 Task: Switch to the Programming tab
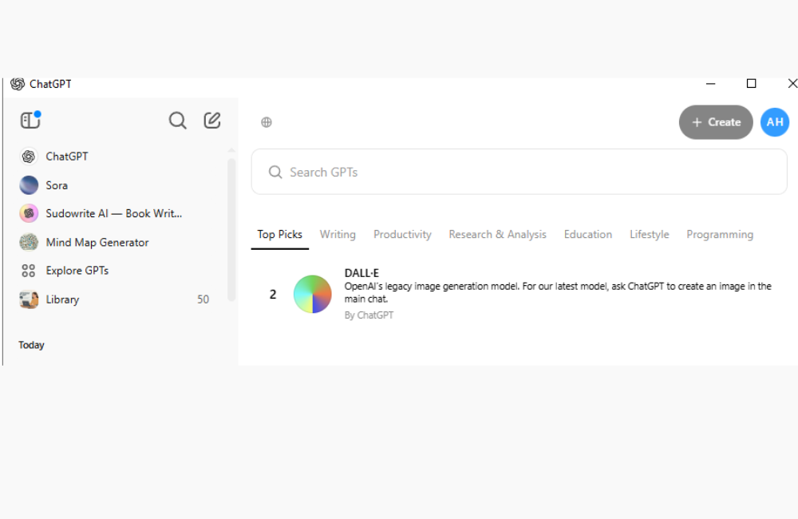coord(720,234)
